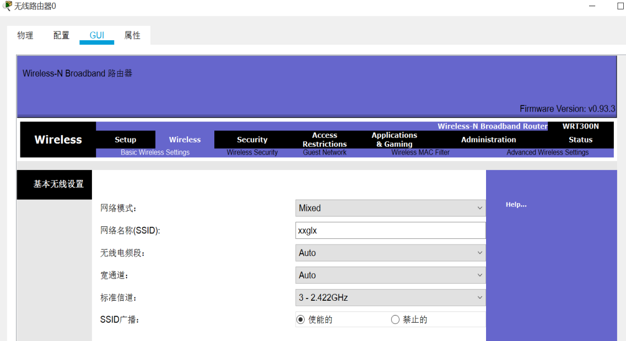Expand the 标准信道 2.422GHz channel dropdown

click(x=391, y=297)
